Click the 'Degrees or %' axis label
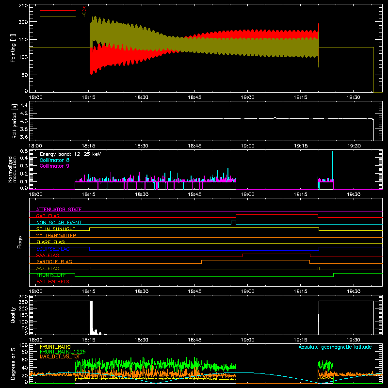The height and width of the screenshot is (388, 388). tap(13, 363)
